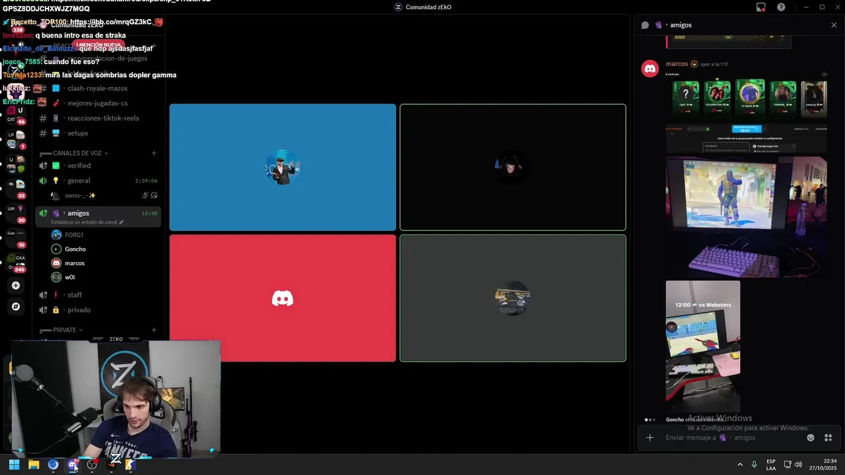Open the emoji picker in message box

811,437
